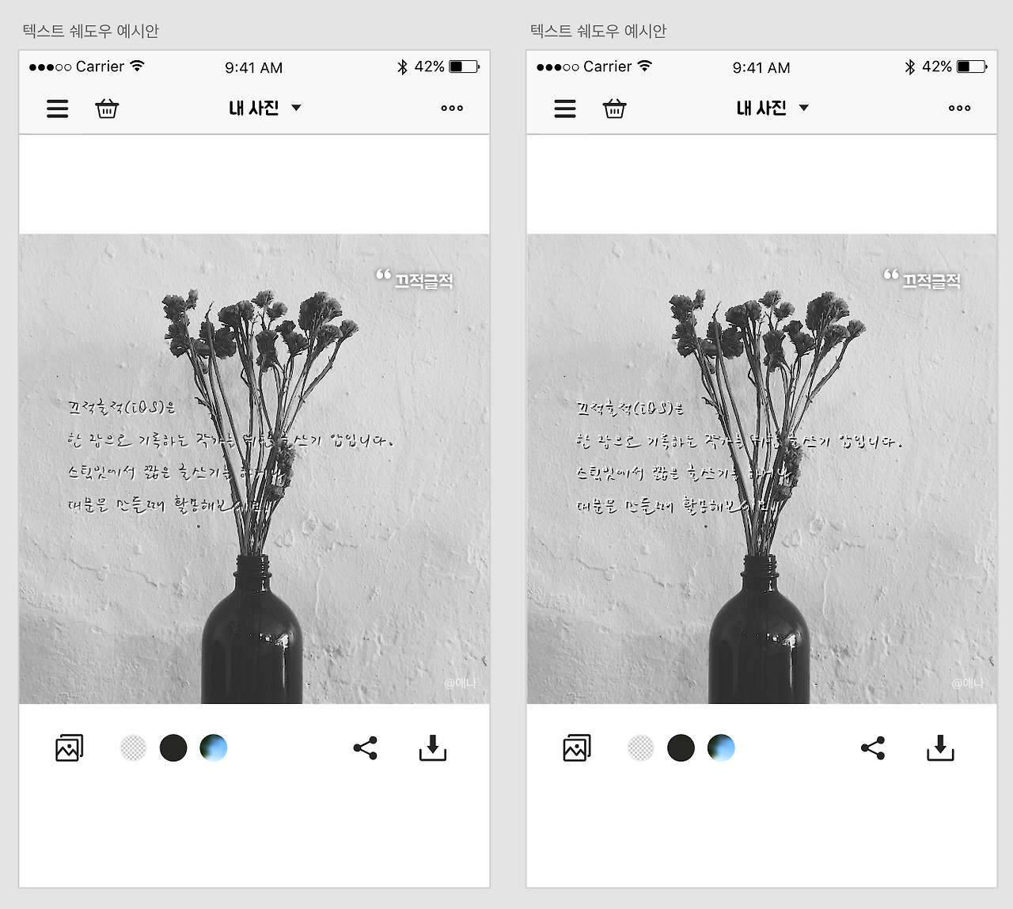Viewport: 1013px width, 909px height.
Task: Expand the 내 사진 dropdown in left mockup
Action: (x=264, y=108)
